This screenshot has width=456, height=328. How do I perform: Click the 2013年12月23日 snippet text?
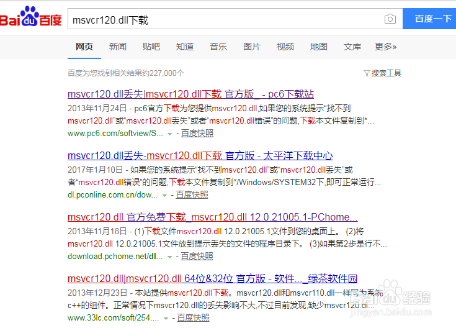97,293
